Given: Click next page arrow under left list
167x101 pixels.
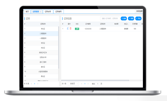Looking at the screenshot, I should pos(38,84).
